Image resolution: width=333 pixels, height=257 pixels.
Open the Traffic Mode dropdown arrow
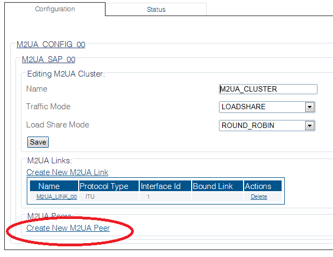click(309, 107)
